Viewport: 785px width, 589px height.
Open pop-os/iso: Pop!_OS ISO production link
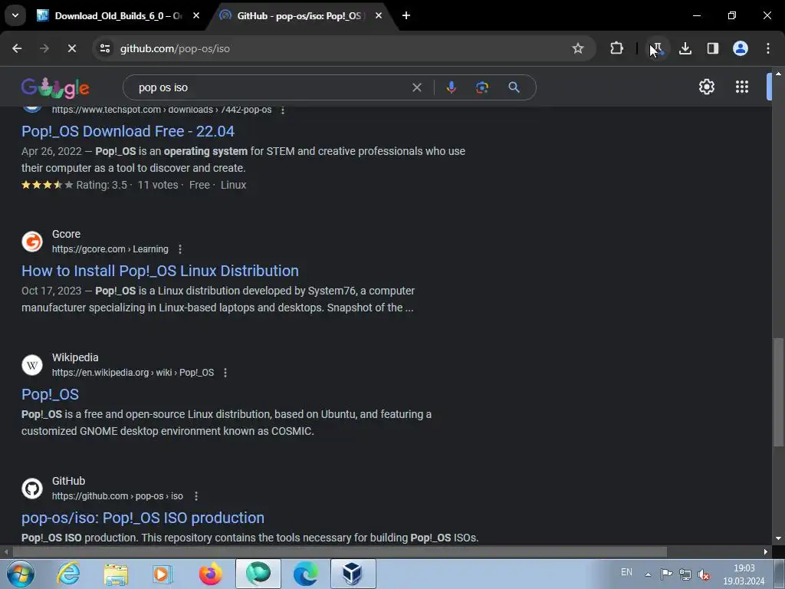point(143,518)
